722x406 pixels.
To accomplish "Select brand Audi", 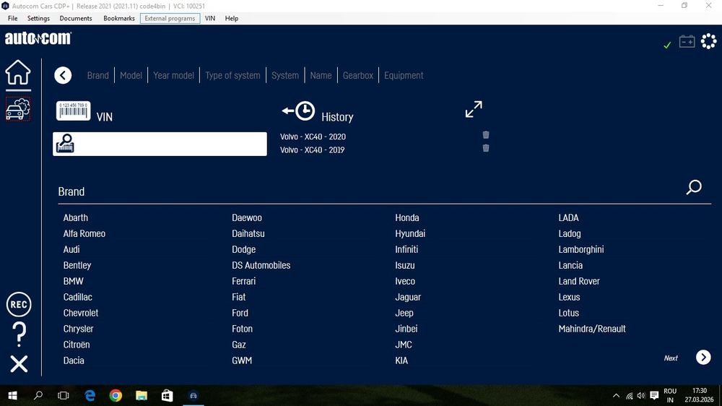I will [x=71, y=249].
